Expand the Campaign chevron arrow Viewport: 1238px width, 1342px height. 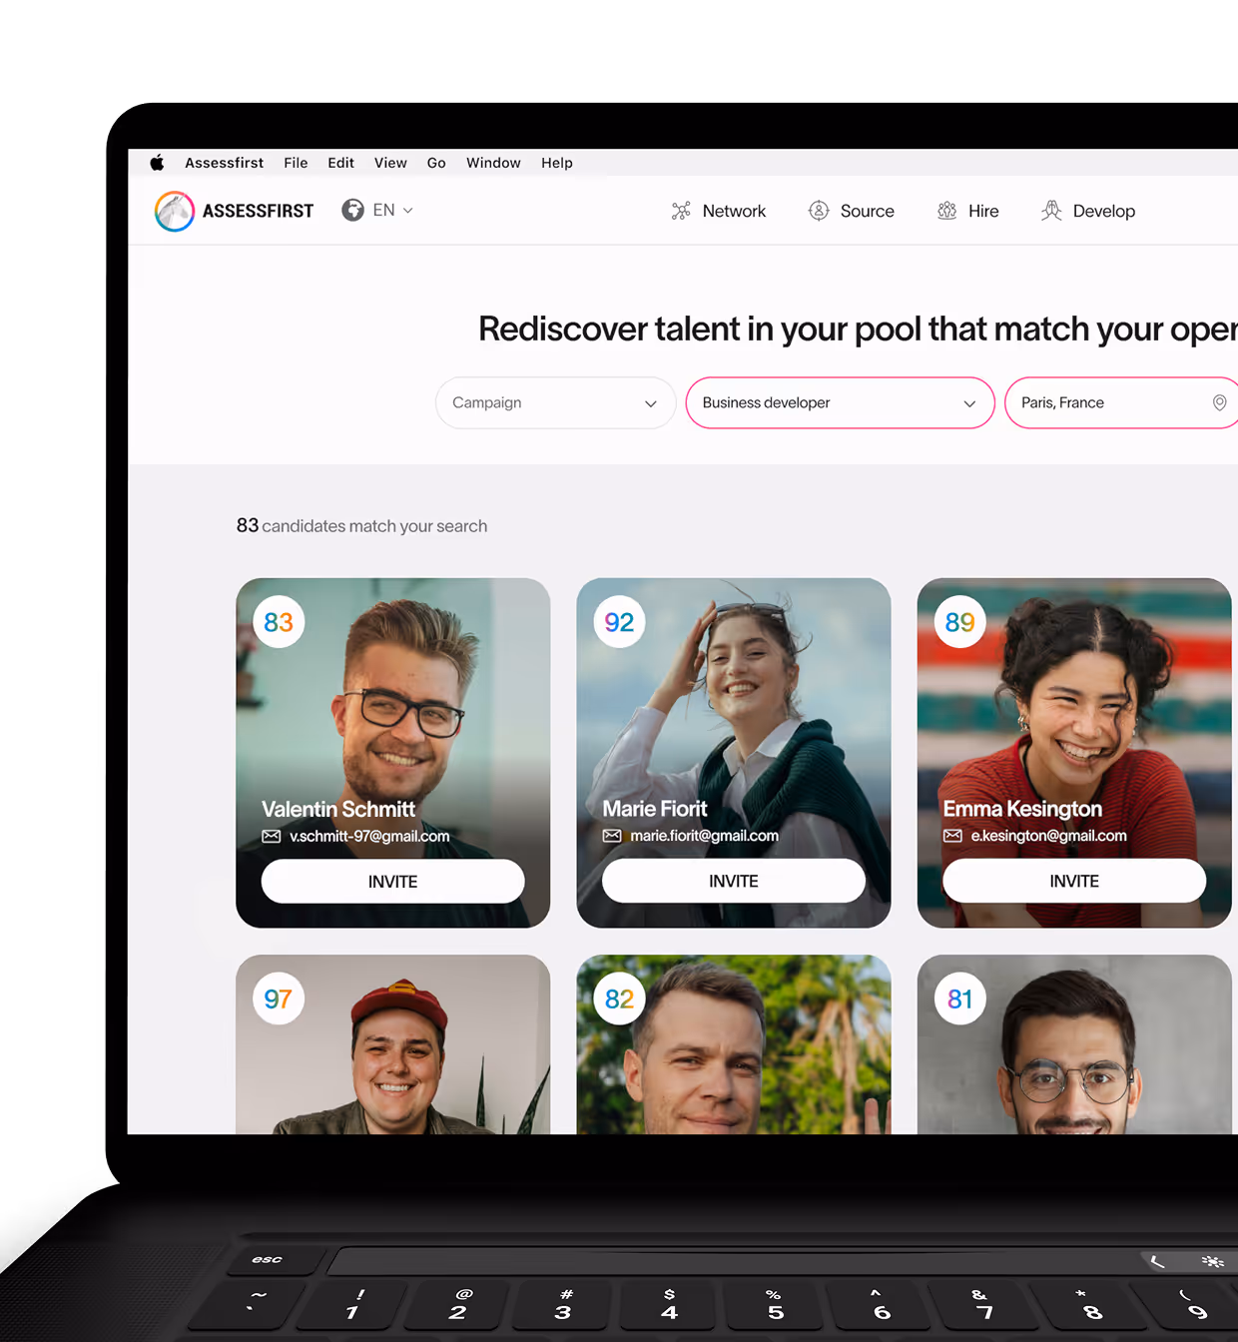[651, 403]
